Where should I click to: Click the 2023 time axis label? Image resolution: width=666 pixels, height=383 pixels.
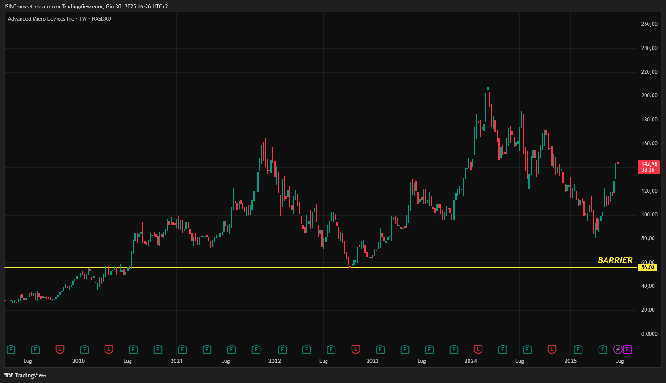click(x=373, y=361)
